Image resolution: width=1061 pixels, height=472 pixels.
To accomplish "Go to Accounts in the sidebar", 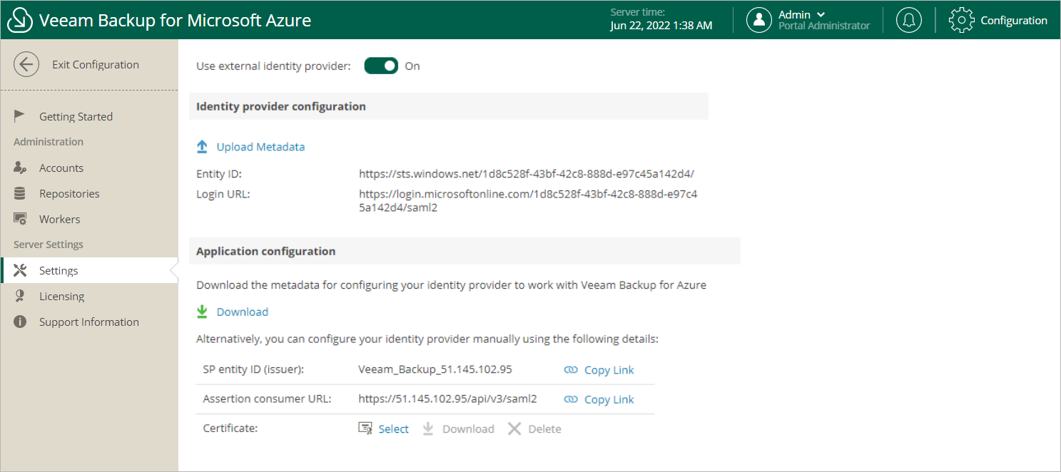I will pyautogui.click(x=61, y=168).
